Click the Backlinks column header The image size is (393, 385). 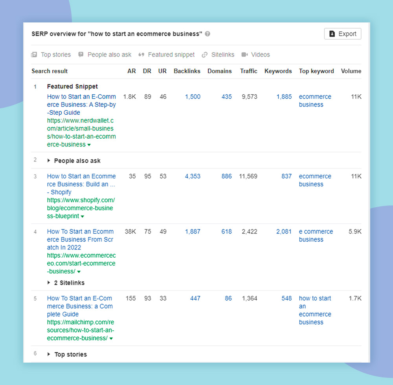point(187,71)
